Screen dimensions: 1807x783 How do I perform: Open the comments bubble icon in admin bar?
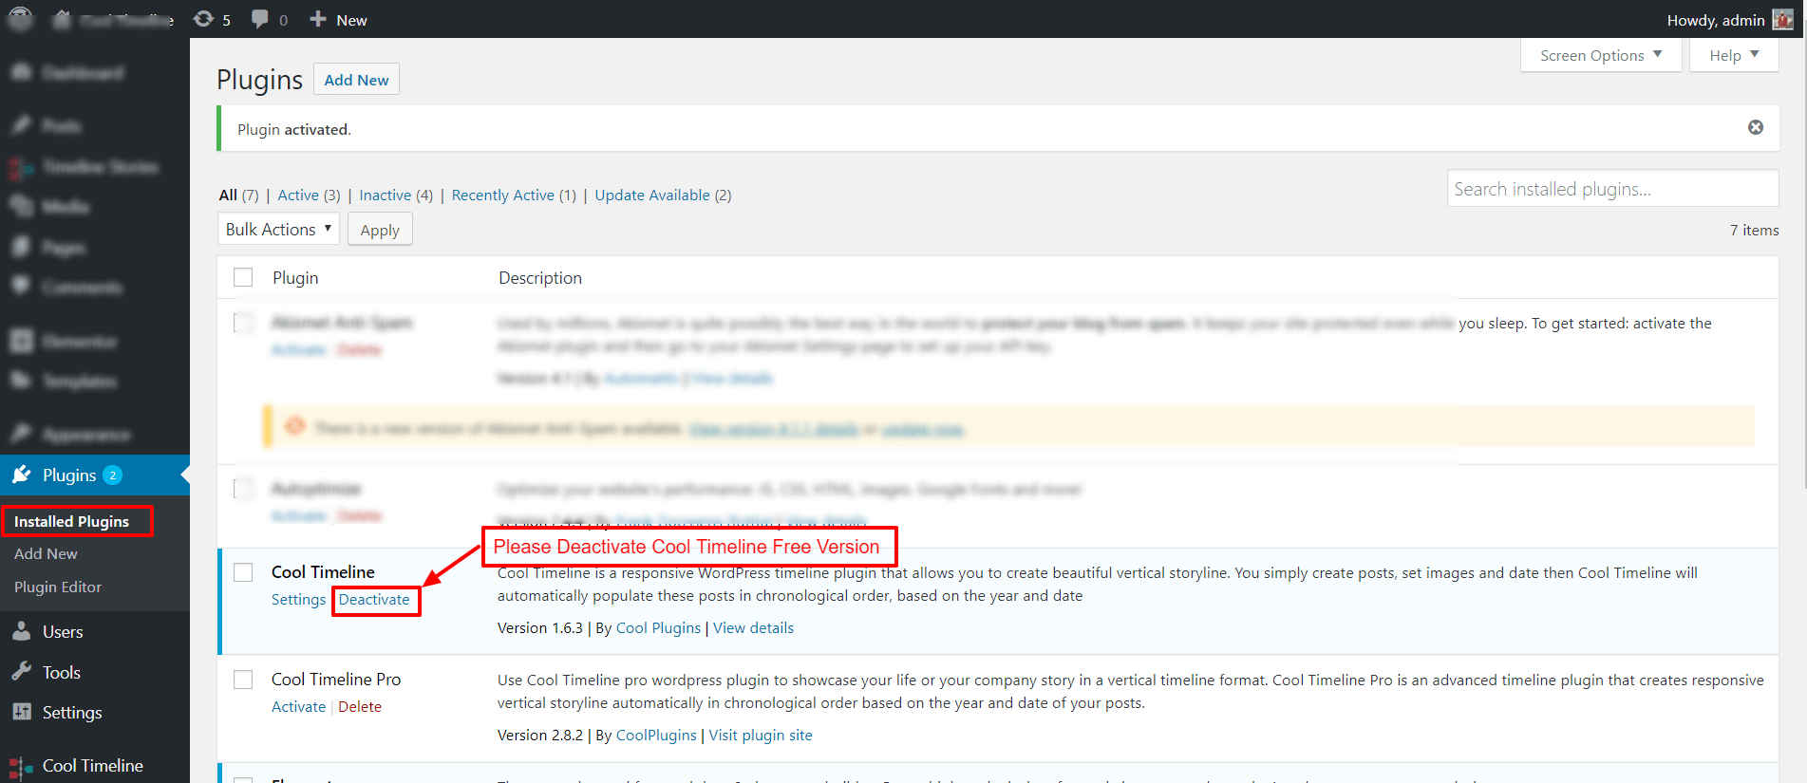[x=259, y=19]
